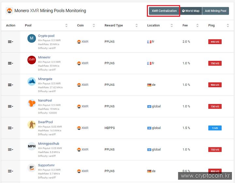Open the Minergate pool link
The width and height of the screenshot is (235, 183).
[x=45, y=79]
